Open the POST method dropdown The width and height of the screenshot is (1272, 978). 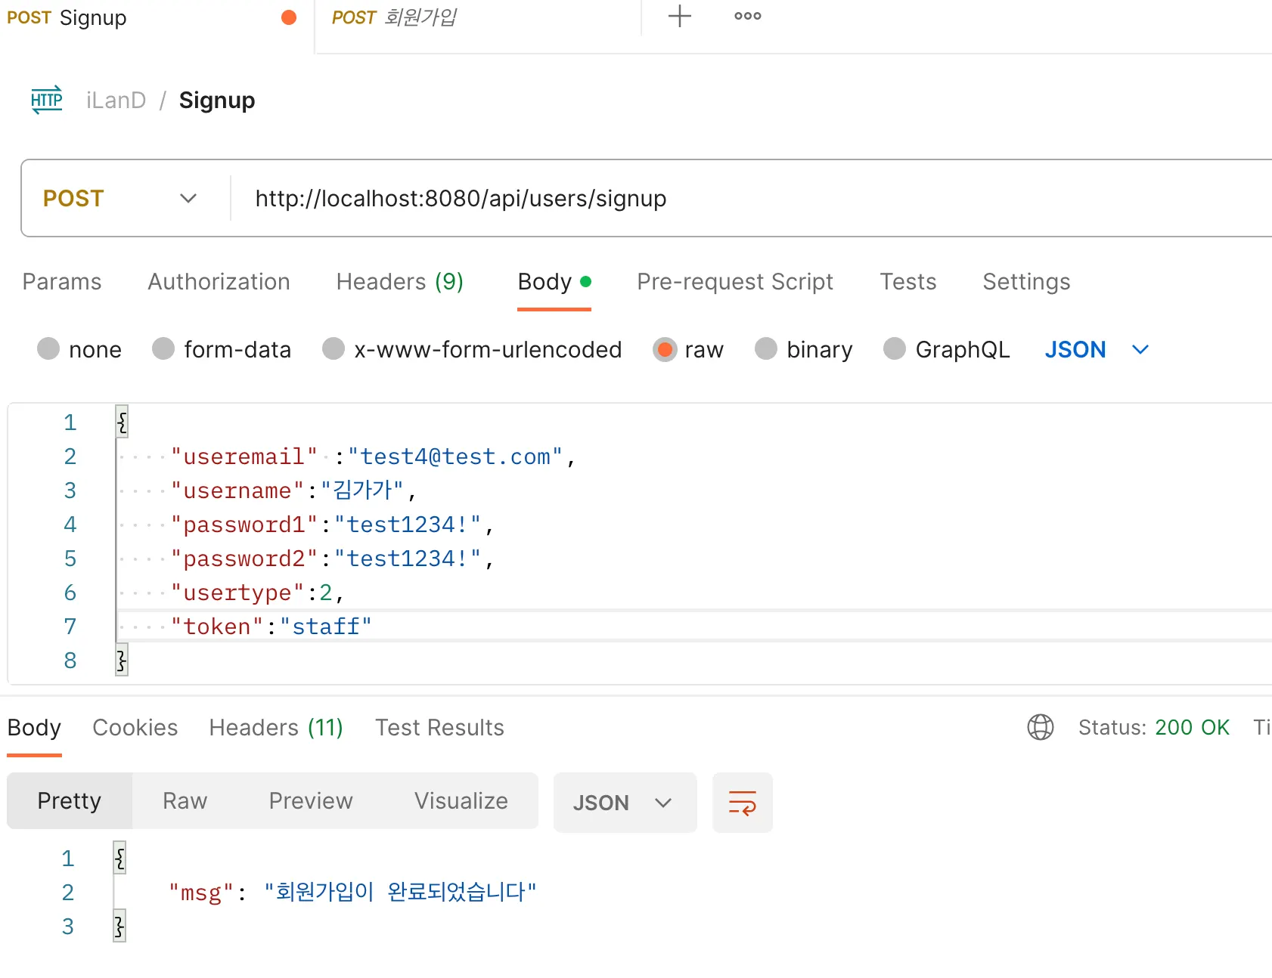click(x=121, y=198)
